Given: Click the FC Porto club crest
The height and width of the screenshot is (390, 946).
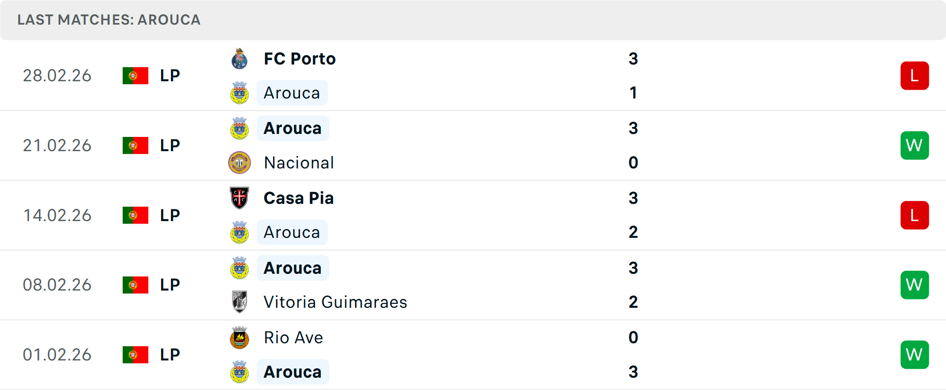Looking at the screenshot, I should [x=239, y=58].
